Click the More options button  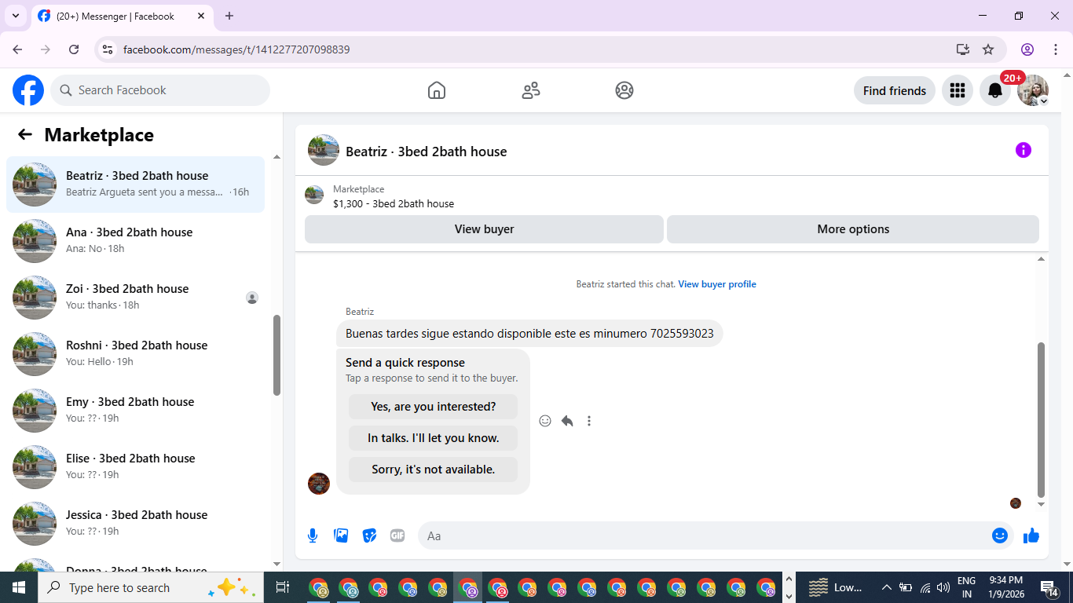853,229
